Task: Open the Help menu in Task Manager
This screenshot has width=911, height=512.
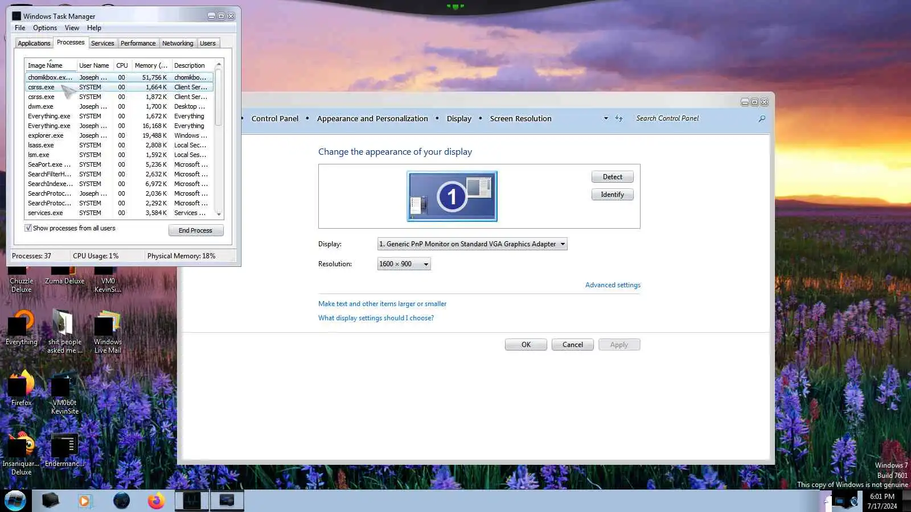Action: (x=94, y=28)
